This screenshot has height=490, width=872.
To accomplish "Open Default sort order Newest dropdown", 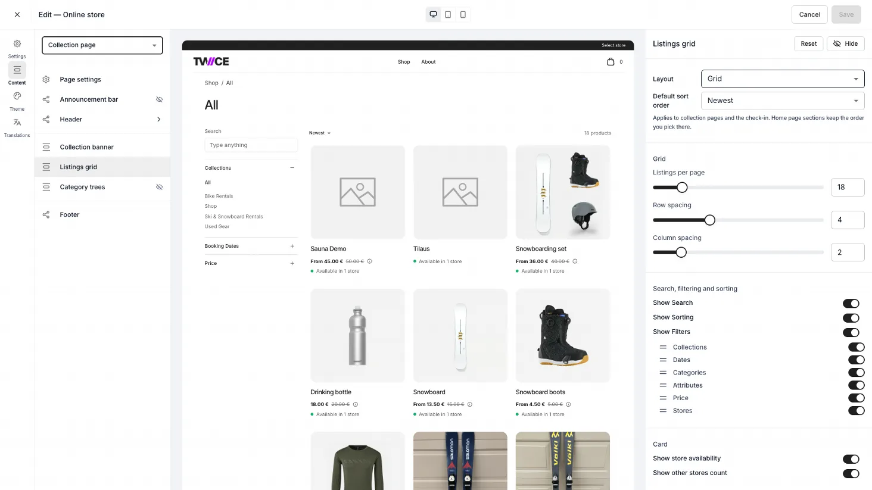I will pyautogui.click(x=783, y=101).
